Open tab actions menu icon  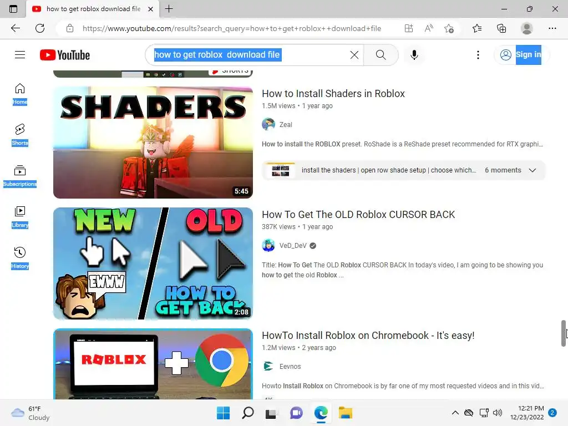(x=13, y=9)
